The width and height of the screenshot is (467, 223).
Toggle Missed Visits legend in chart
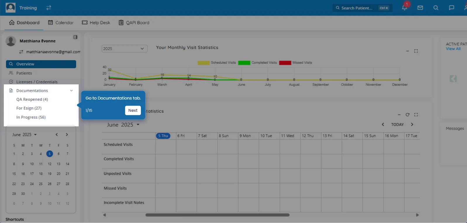296,63
